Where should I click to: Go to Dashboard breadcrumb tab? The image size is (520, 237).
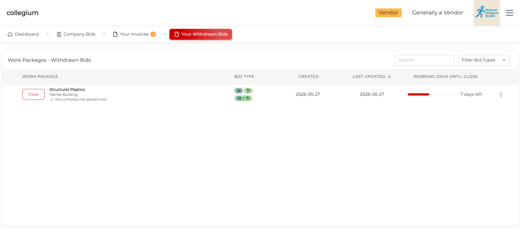click(23, 34)
